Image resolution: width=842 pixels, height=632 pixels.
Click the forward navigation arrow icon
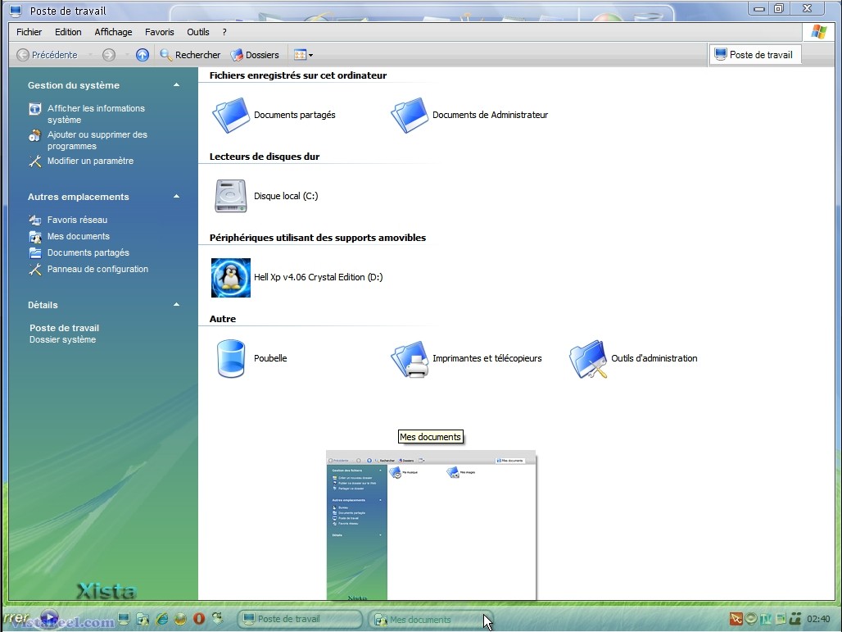pos(108,55)
